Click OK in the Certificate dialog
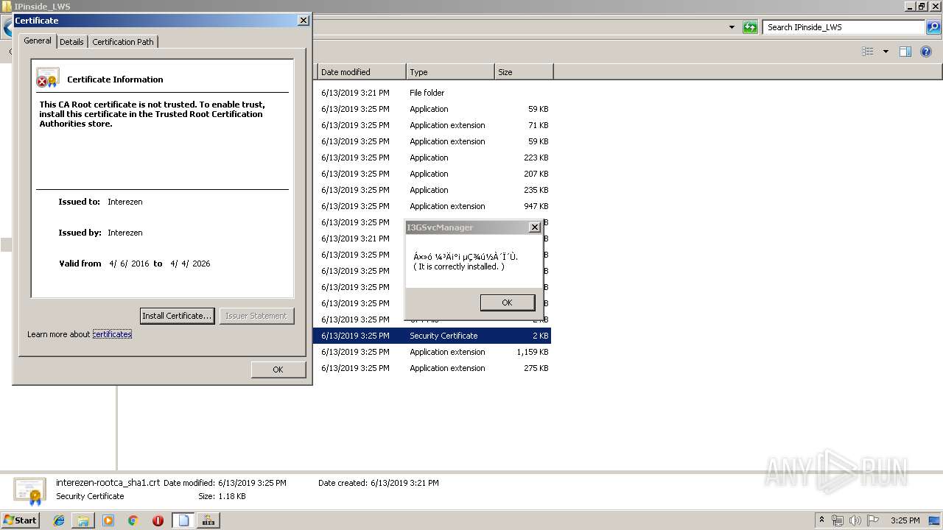943x530 pixels. click(x=278, y=370)
